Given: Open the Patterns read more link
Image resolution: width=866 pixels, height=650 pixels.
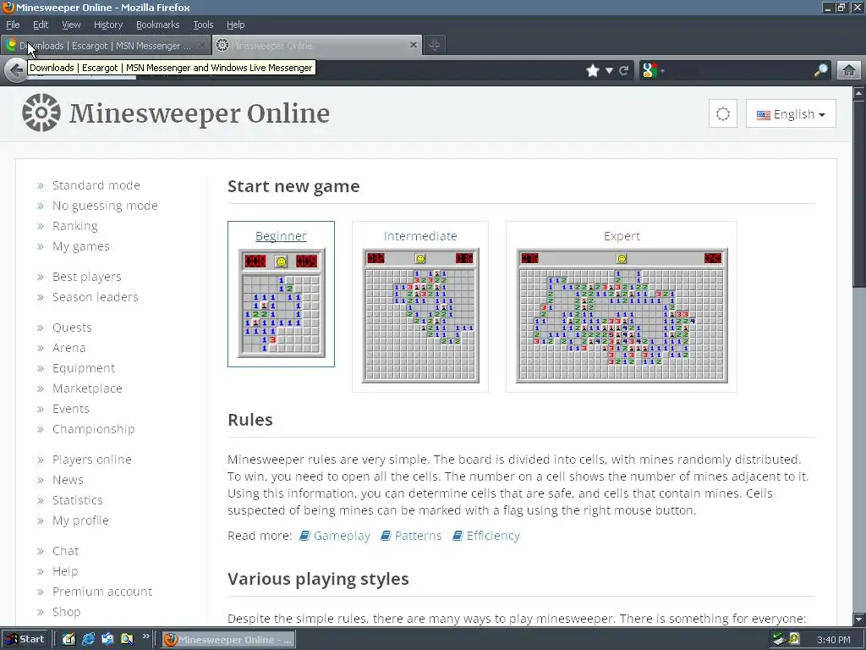Looking at the screenshot, I should click(x=418, y=536).
